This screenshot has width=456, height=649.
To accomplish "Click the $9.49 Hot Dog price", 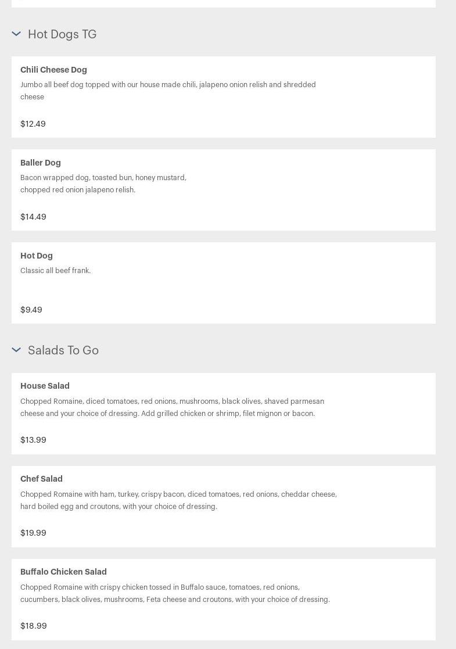I will (31, 310).
